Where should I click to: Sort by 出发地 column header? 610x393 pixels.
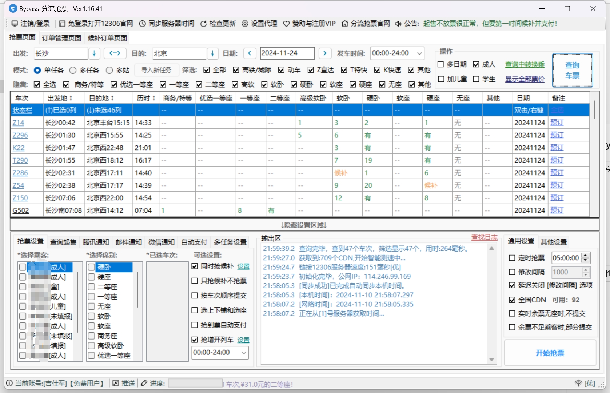click(60, 98)
